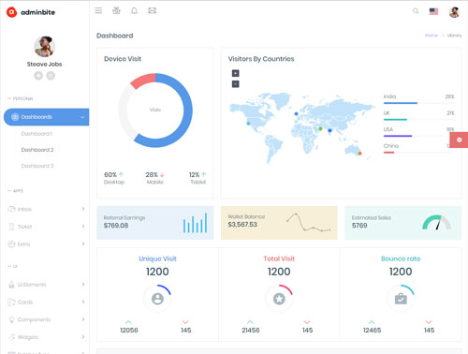Open the mail envelope icon

(152, 10)
